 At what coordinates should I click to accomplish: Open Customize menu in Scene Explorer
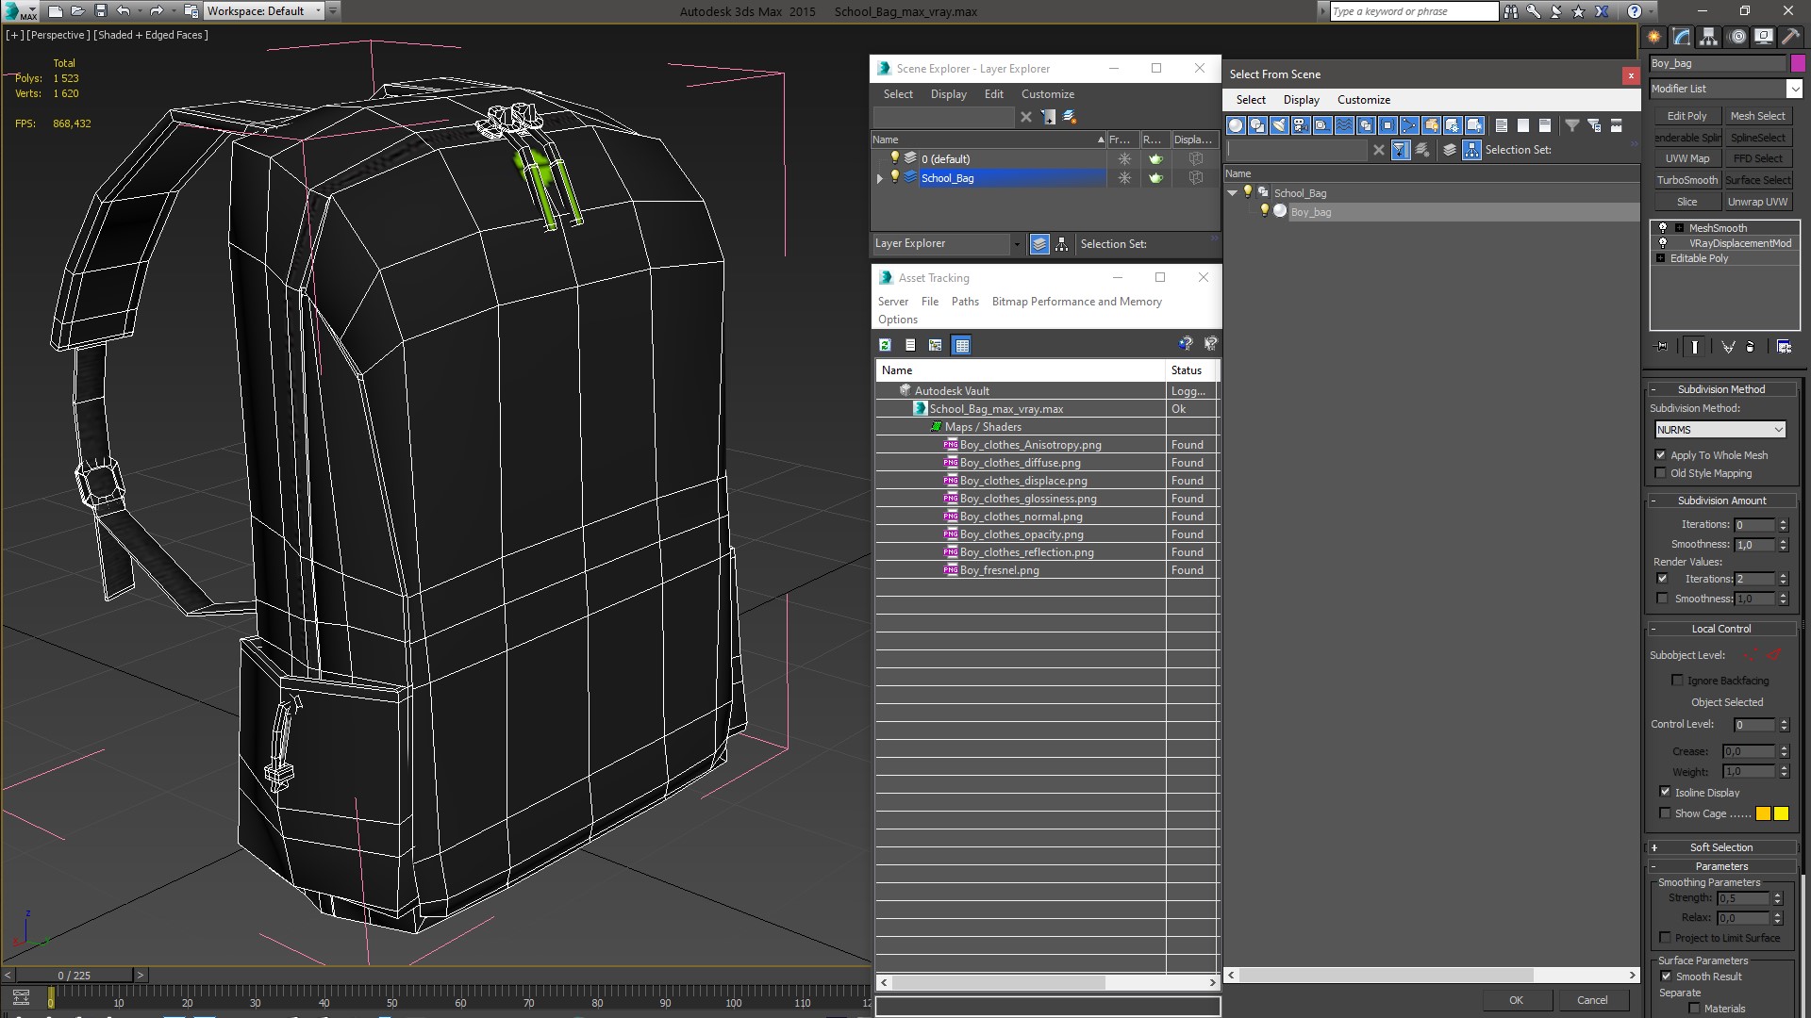1048,94
